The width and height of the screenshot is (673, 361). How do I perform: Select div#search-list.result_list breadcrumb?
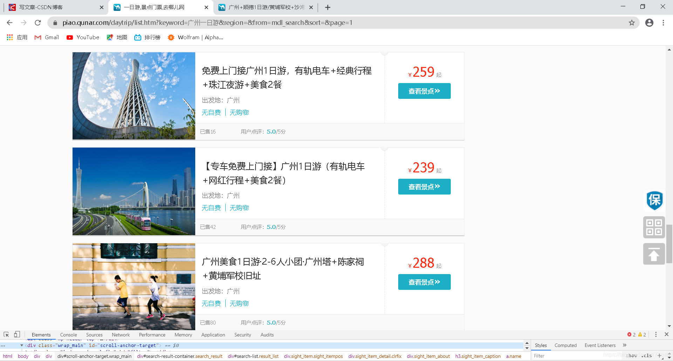point(253,356)
